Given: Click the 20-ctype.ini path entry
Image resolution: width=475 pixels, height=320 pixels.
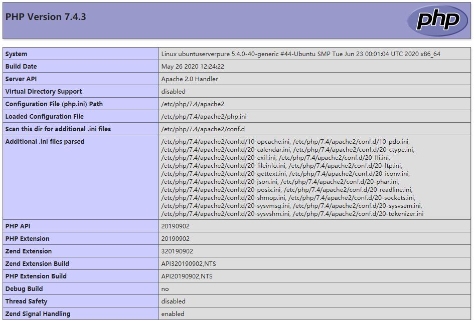Looking at the screenshot, I should pyautogui.click(x=354, y=149).
